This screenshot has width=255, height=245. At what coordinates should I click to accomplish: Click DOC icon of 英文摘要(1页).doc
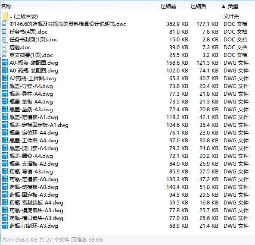(x=5, y=55)
